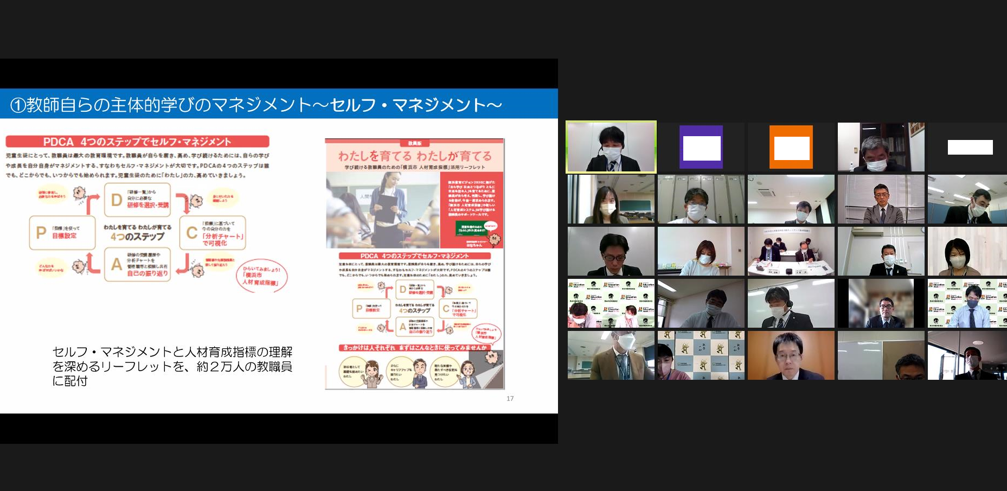
Task: Click the A box 自己の振り返り
Action: point(137,264)
